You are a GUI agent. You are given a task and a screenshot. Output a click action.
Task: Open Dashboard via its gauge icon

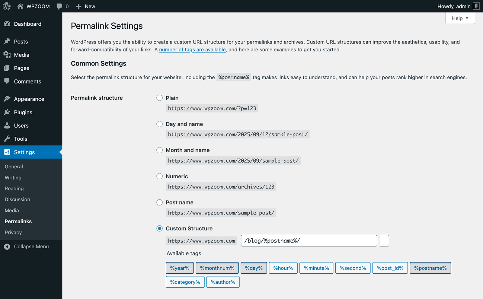7,24
